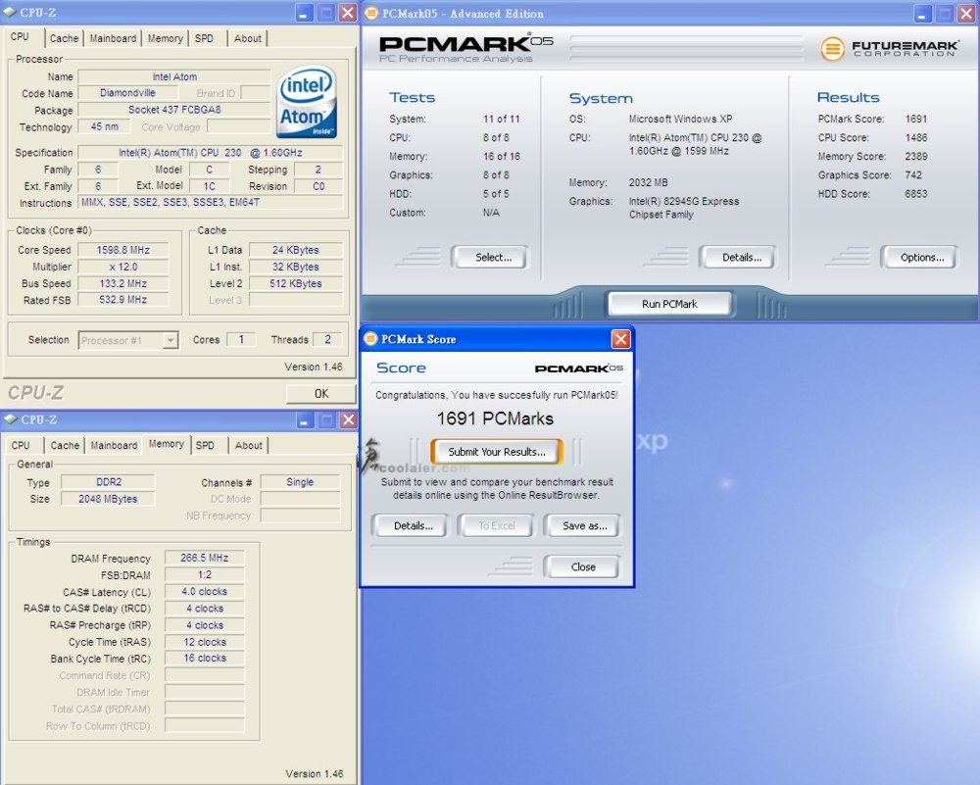Click Core Speed value 1598.8 MHz

[123, 249]
